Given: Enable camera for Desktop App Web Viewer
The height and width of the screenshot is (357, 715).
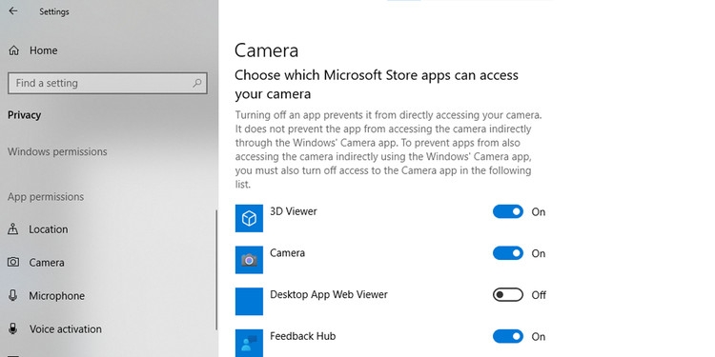Looking at the screenshot, I should coord(508,295).
